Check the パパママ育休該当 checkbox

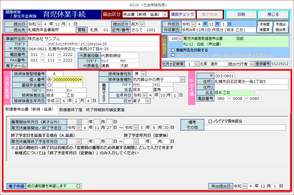[x=210, y=121]
